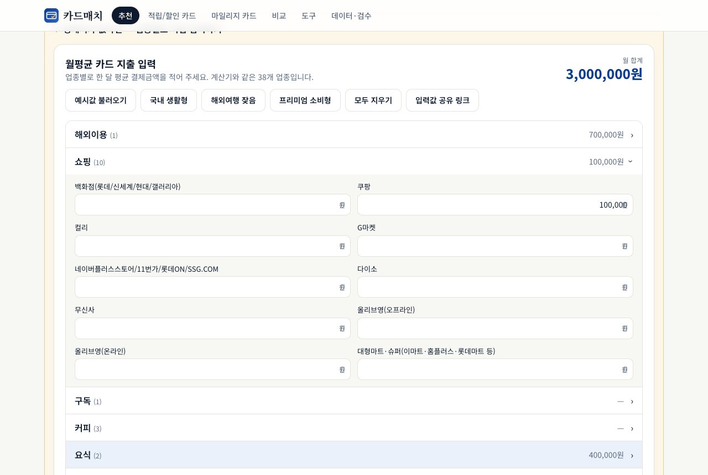Click the 무신사 amount input field
The width and height of the screenshot is (708, 475).
tap(212, 328)
